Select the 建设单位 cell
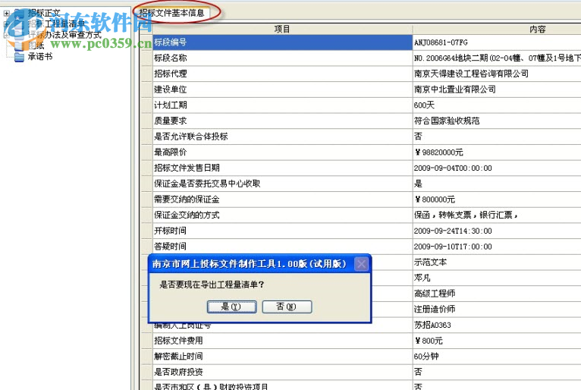This screenshot has height=390, width=581. 282,90
